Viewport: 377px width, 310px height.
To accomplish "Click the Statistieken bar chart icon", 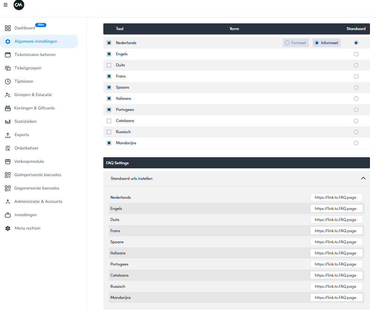I will point(8,122).
